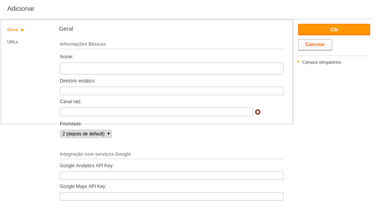Viewport: 374px width, 214px height.
Task: Select the Geral section in the sidebar
Action: pos(13,30)
